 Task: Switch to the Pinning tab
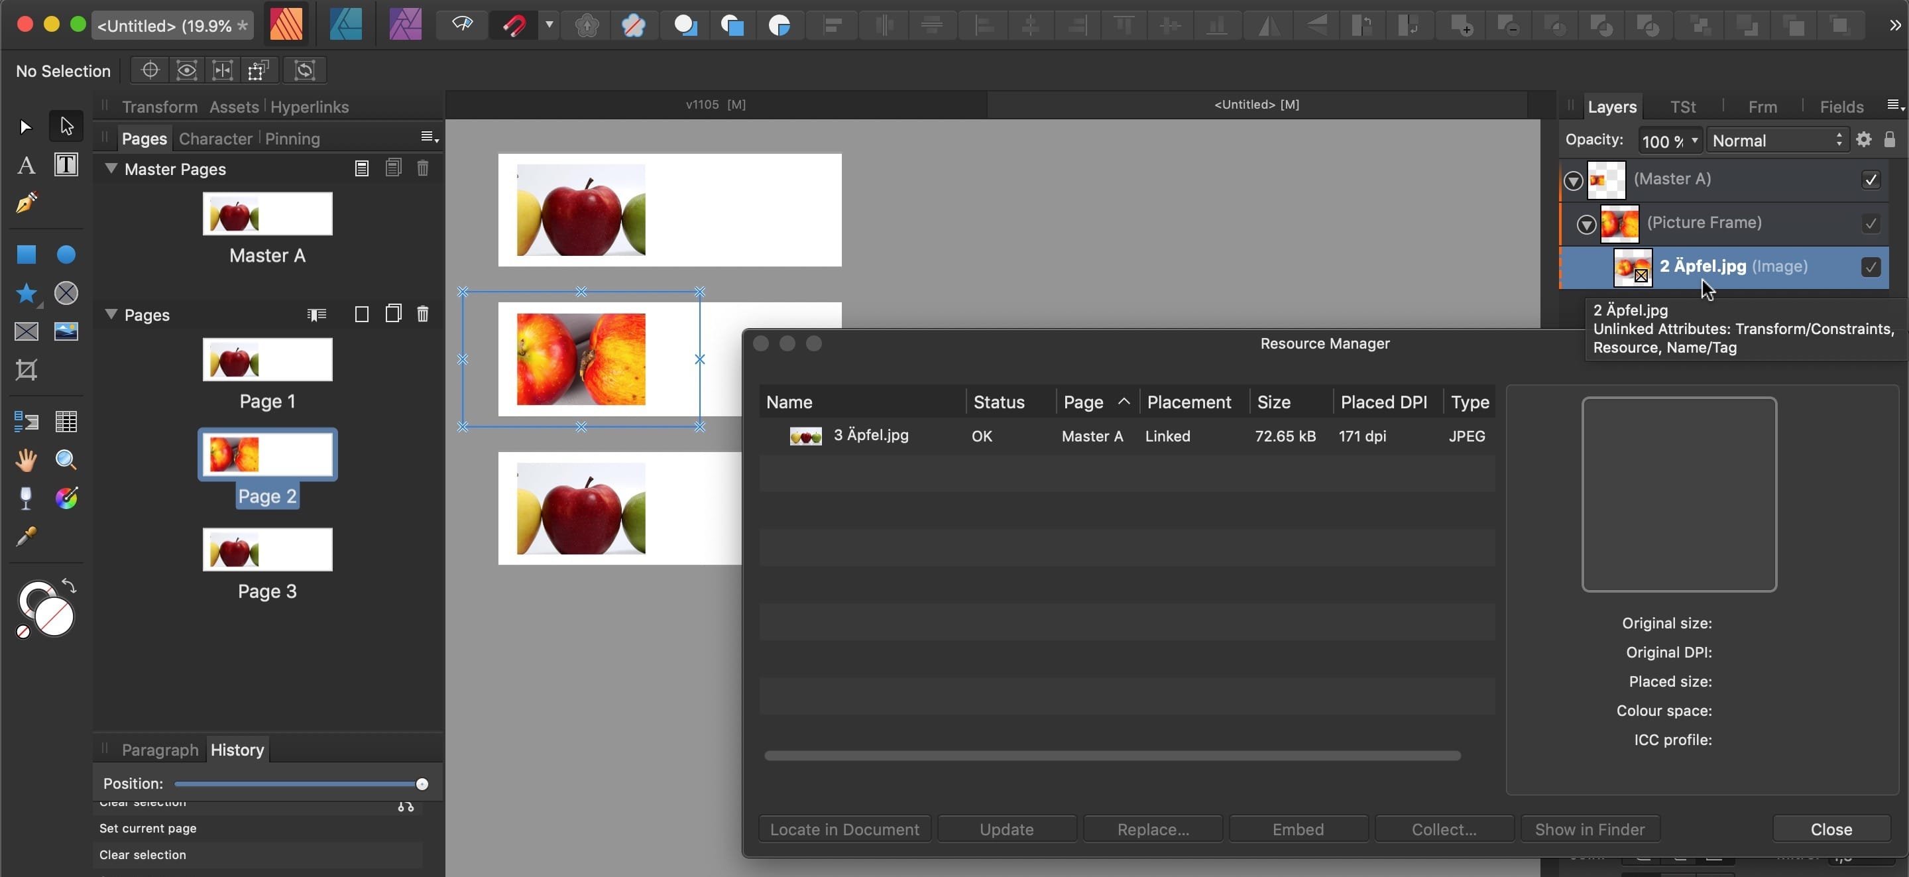[292, 139]
